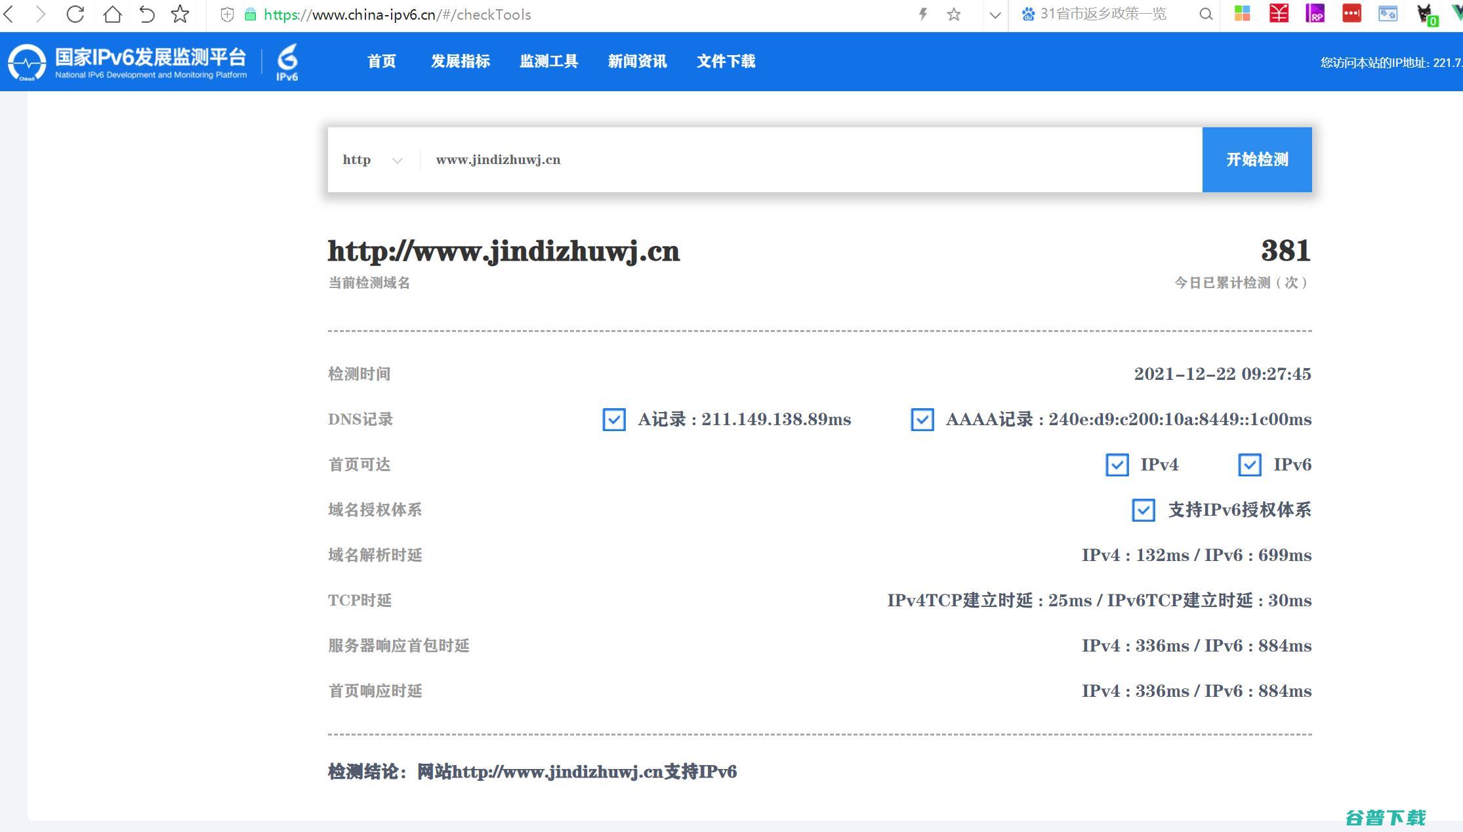Click the detection count 381
Viewport: 1463px width, 832px height.
[x=1285, y=251]
